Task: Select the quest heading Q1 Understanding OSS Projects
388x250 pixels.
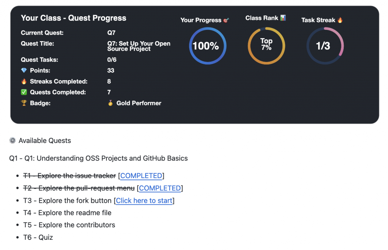Action: [98, 158]
